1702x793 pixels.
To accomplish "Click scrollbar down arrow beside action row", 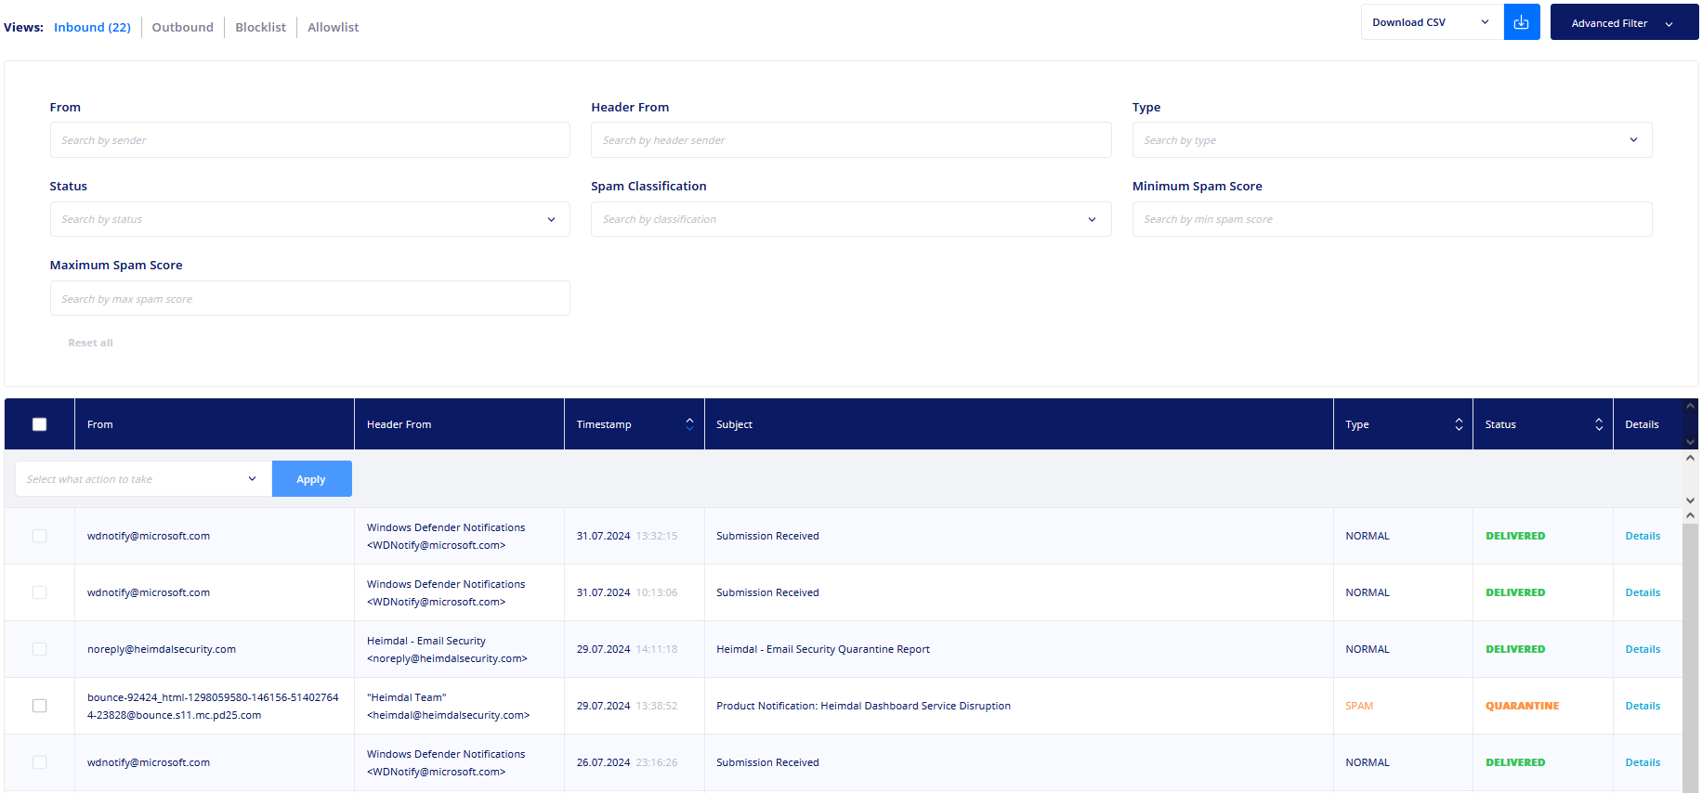I will (x=1690, y=500).
